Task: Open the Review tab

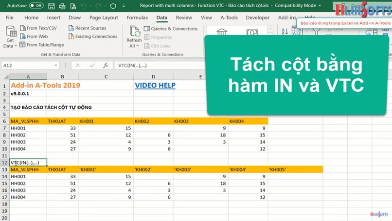Action: (184, 17)
